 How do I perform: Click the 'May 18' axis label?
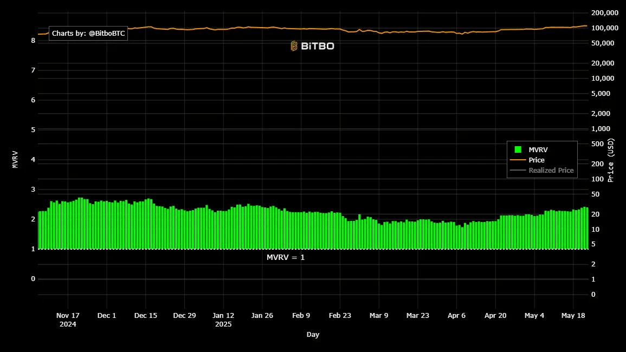pyautogui.click(x=573, y=315)
